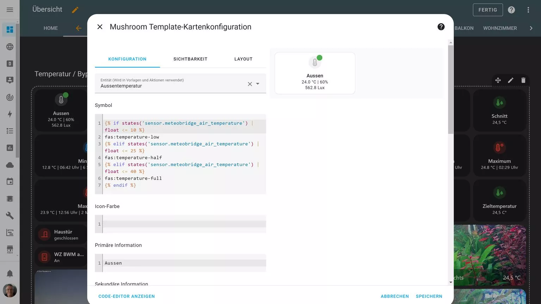Switch to the KONFIGURATION tab

coord(128,59)
